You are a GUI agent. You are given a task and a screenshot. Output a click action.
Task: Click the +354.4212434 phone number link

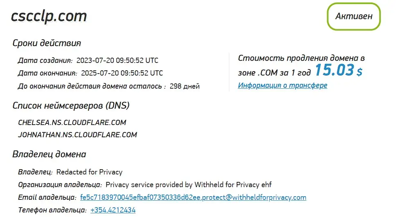113,210
